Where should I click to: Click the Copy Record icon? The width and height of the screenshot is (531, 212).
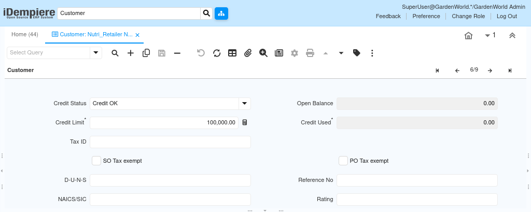coord(146,53)
